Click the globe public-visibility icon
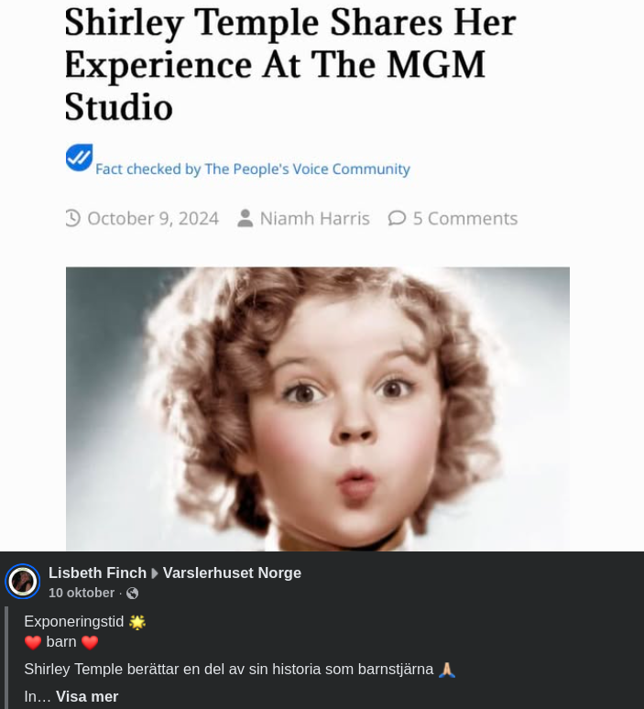This screenshot has width=644, height=709. (x=133, y=593)
